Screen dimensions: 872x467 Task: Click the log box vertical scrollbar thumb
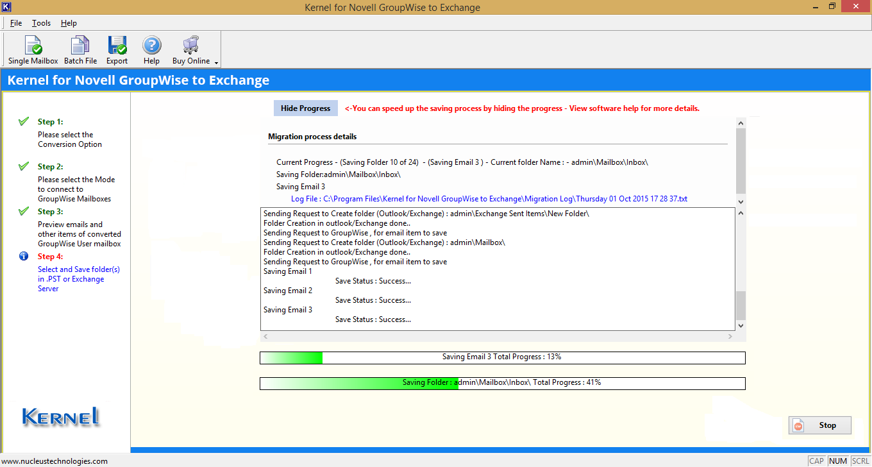tap(741, 306)
